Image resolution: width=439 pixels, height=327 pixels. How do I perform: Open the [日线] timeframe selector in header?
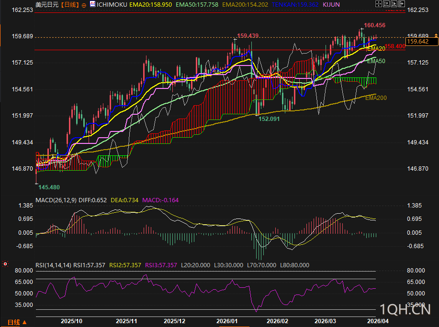[70, 5]
